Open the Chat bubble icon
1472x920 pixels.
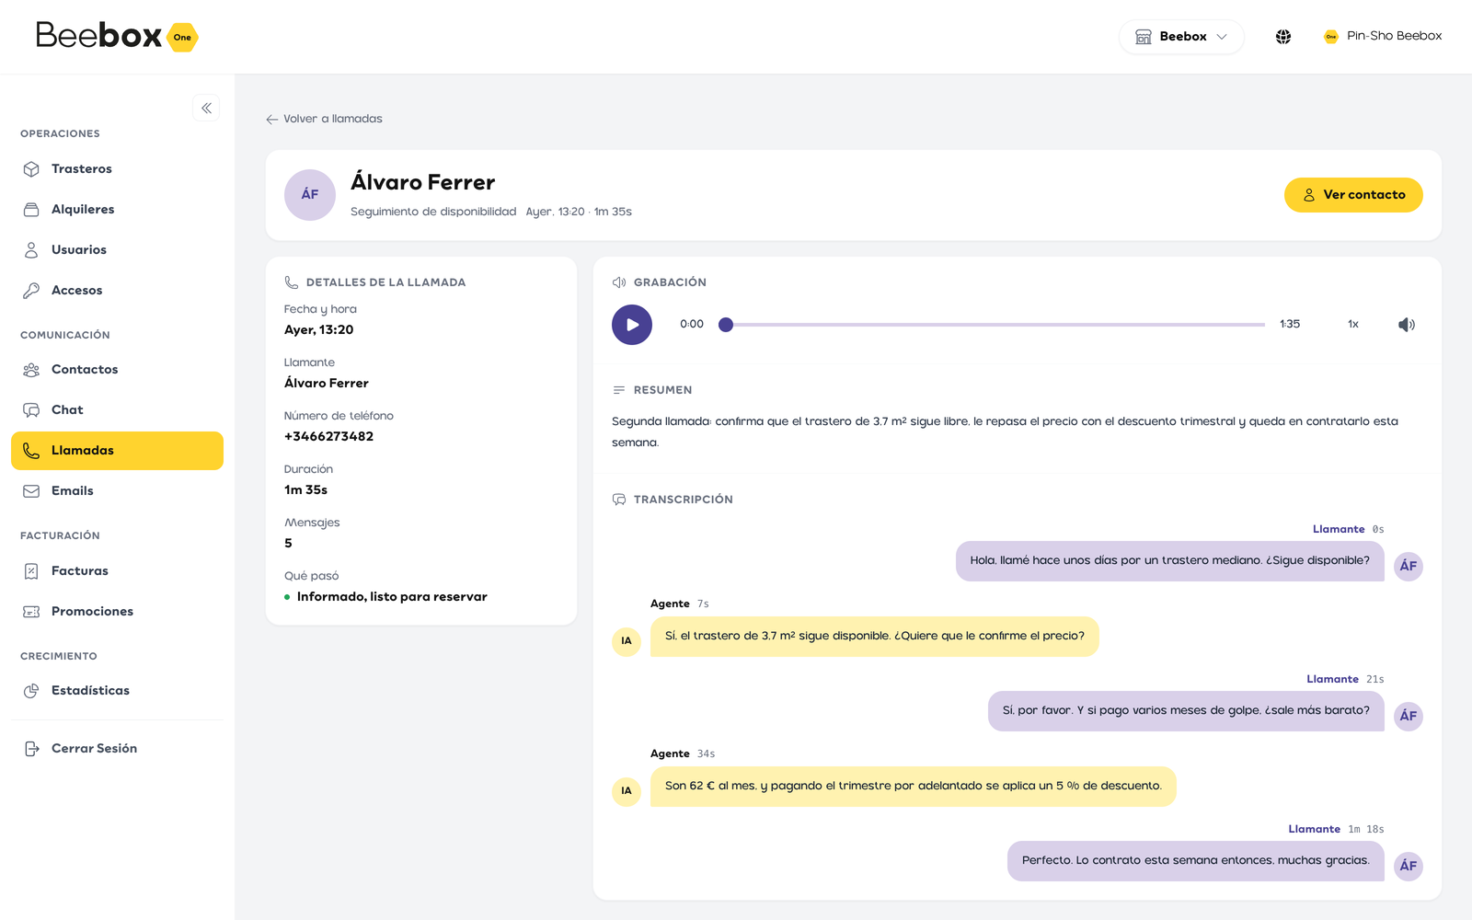(31, 410)
